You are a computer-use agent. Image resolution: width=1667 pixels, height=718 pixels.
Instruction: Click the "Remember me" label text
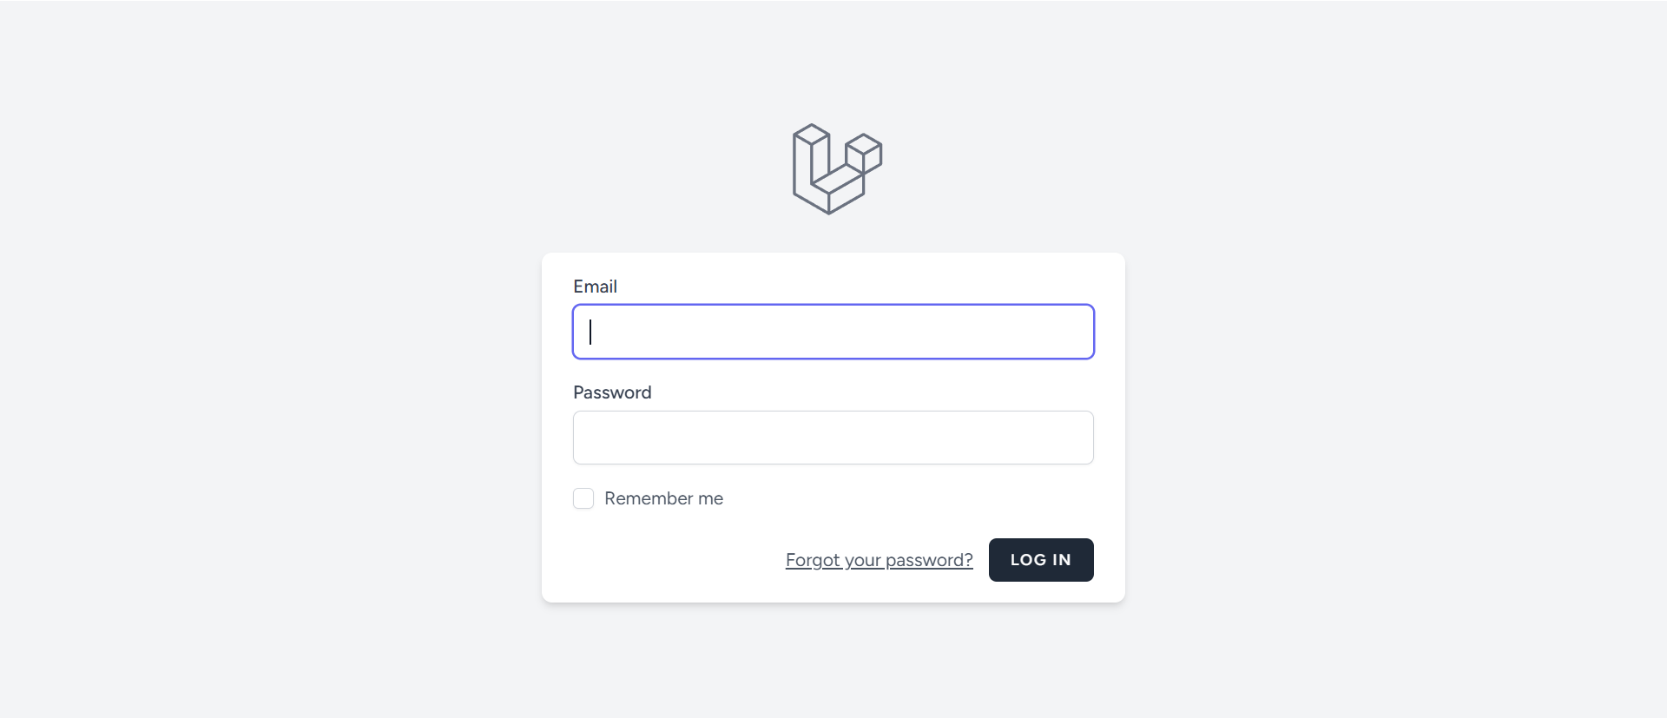tap(663, 498)
